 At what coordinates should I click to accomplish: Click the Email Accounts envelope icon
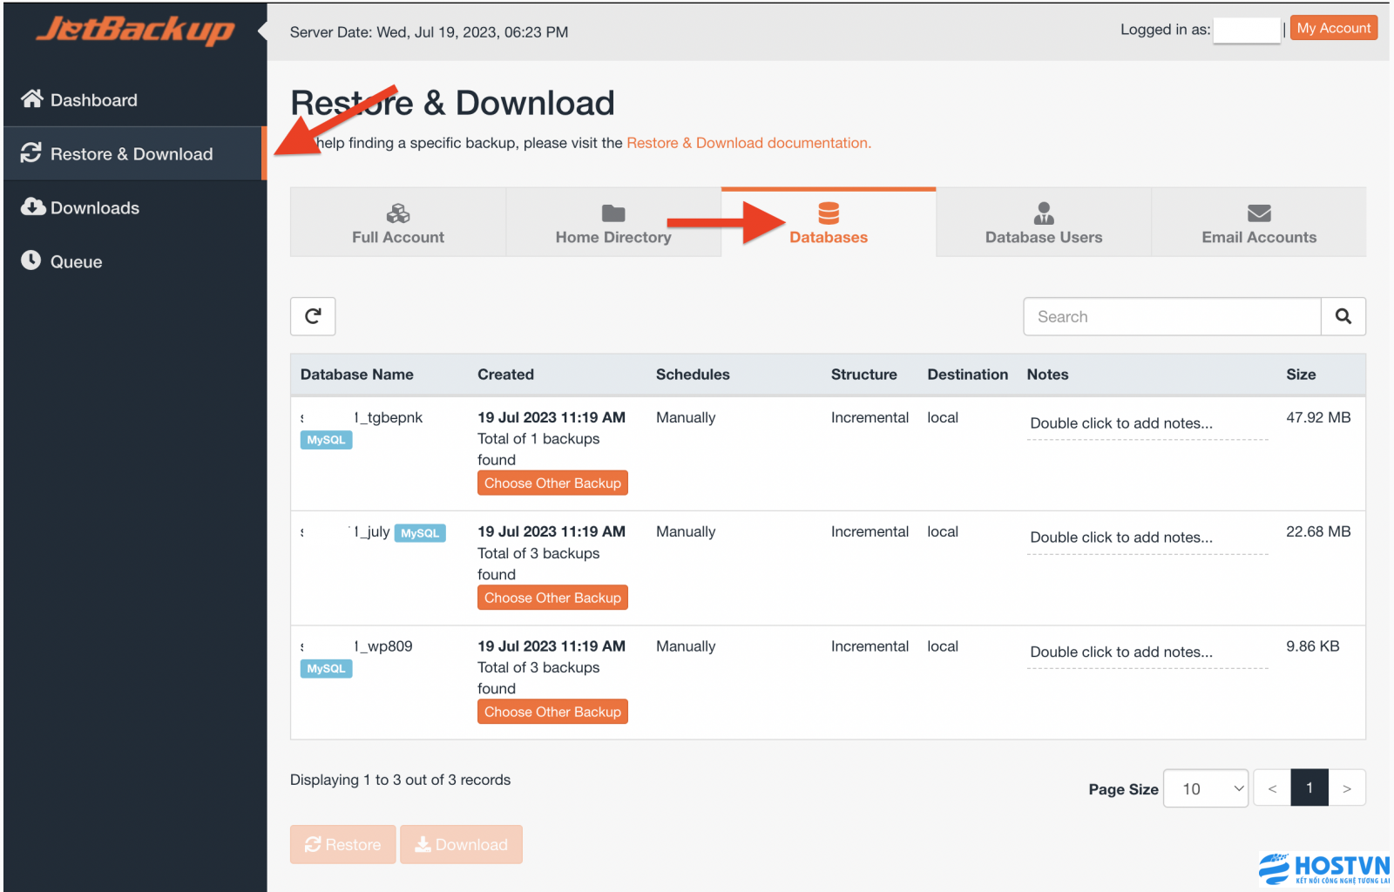point(1259,213)
